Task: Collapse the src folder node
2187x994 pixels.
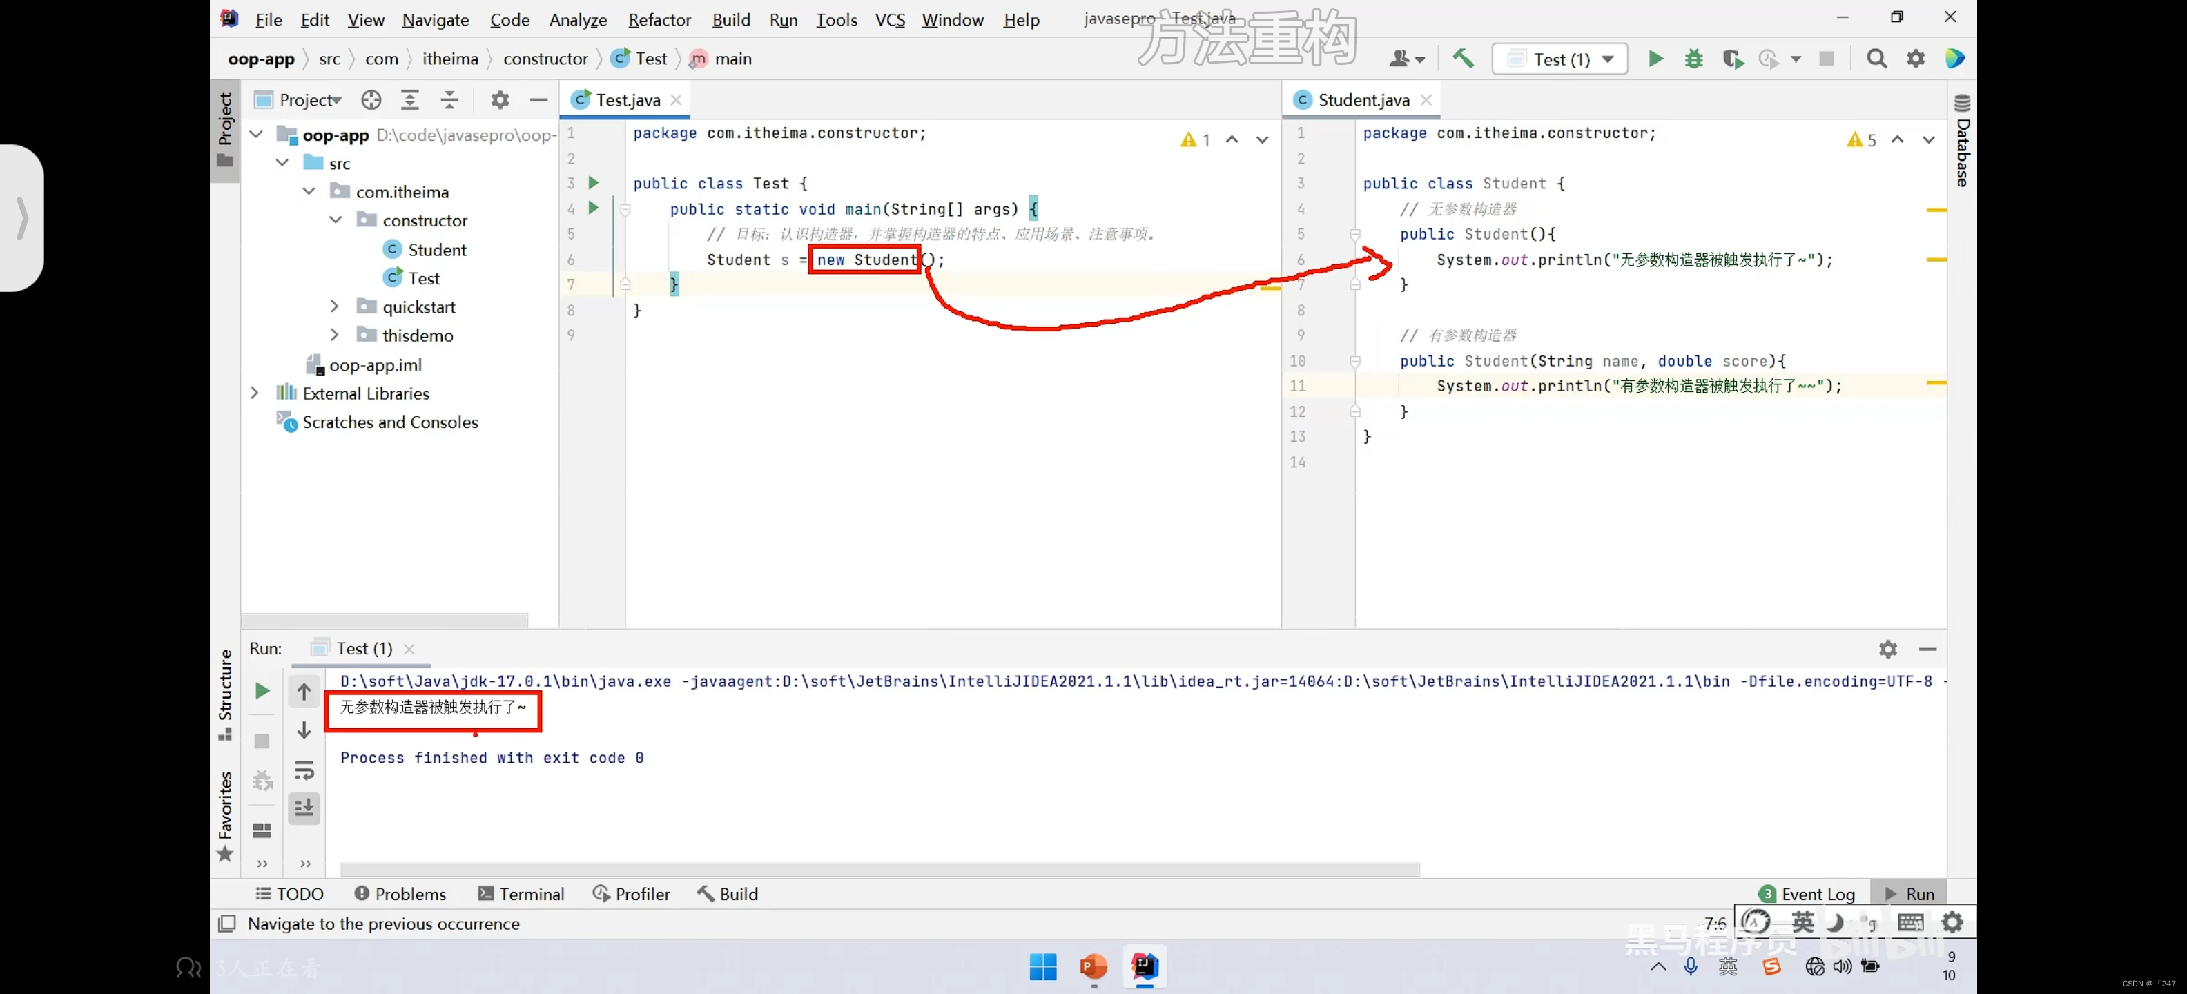Action: coord(283,162)
